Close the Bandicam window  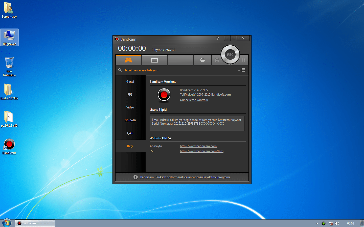tap(243, 38)
